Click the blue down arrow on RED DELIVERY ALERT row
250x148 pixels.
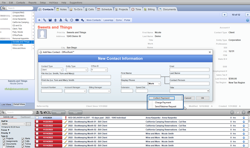point(244,118)
